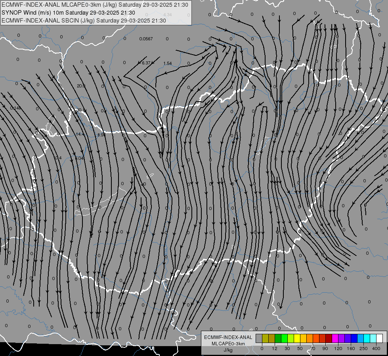The width and height of the screenshot is (388, 356).
Task: Click legend scale value 12
Action: coord(275,348)
